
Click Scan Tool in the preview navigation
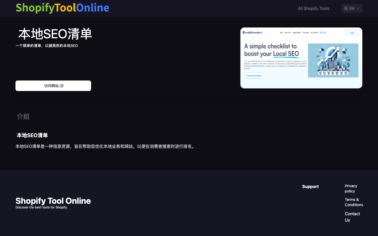(x=288, y=33)
